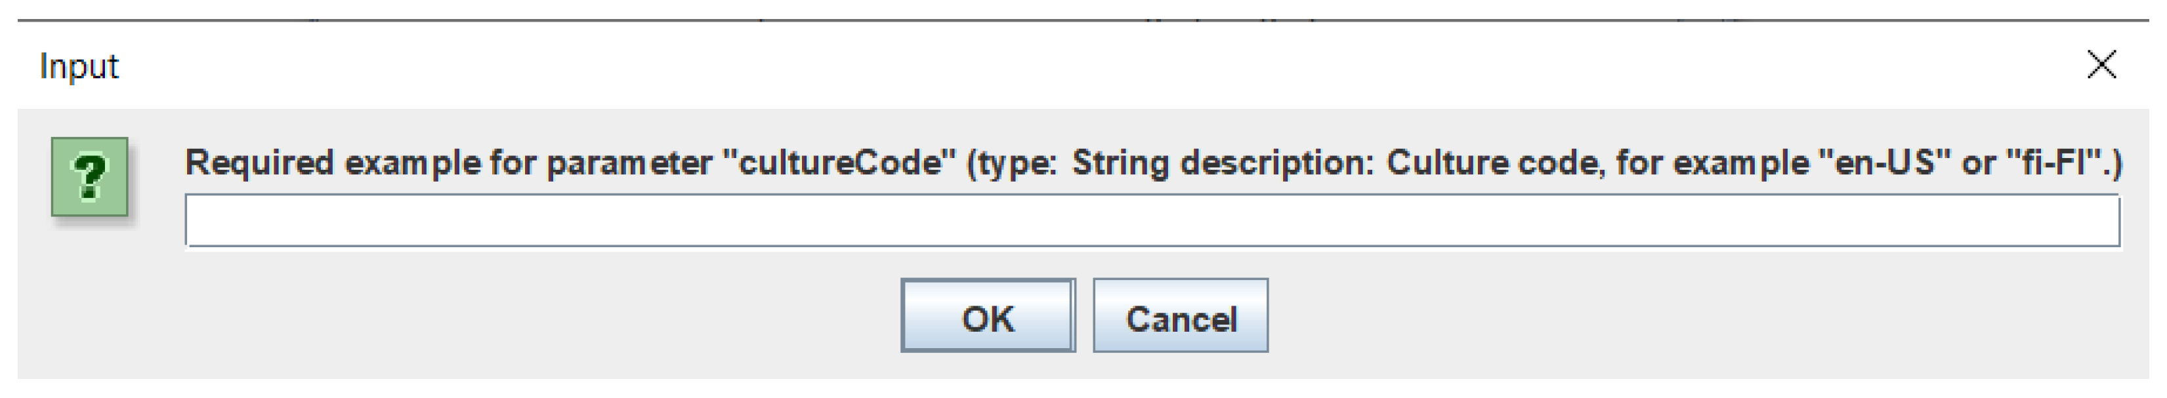Focus the empty culture code textbox

pos(1152,221)
